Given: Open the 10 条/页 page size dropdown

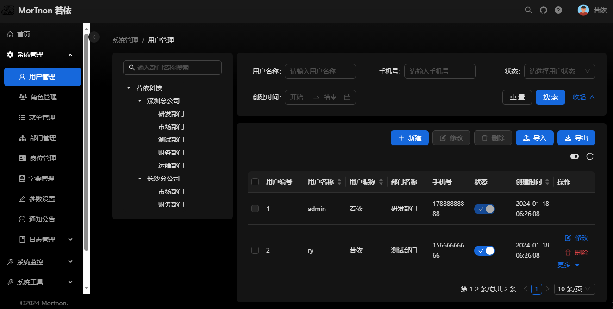Looking at the screenshot, I should pyautogui.click(x=574, y=289).
